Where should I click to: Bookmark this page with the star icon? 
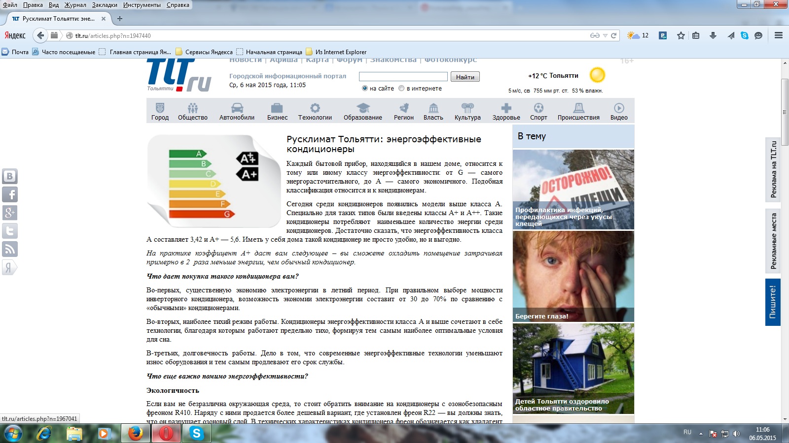(681, 35)
